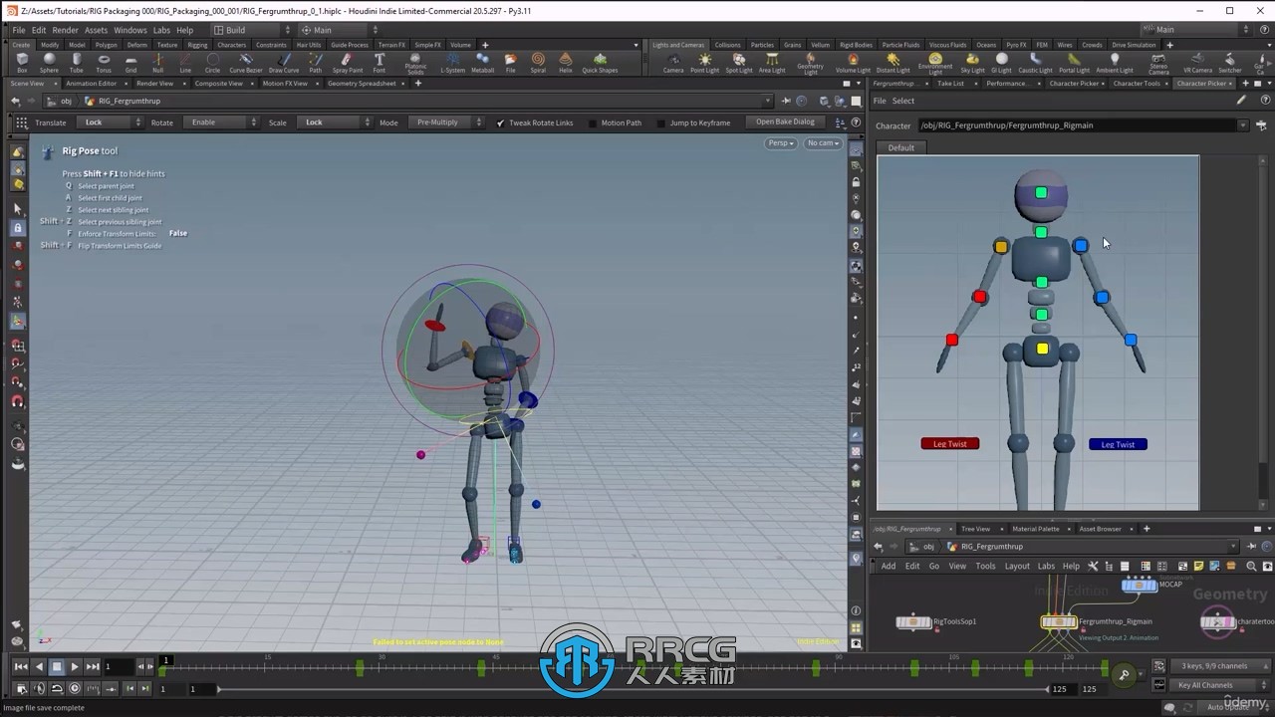
Task: Select the Circle shelf tool
Action: coord(212,63)
